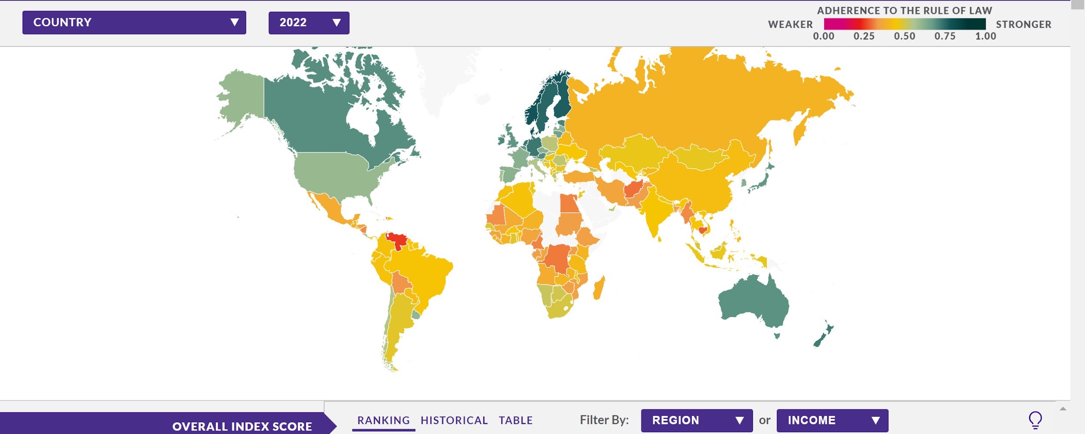This screenshot has width=1085, height=434.
Task: Open the REGION filter dropdown
Action: [697, 420]
